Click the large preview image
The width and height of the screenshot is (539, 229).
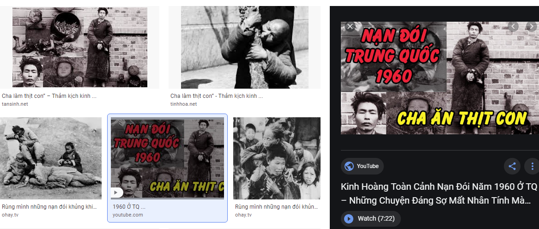click(439, 78)
